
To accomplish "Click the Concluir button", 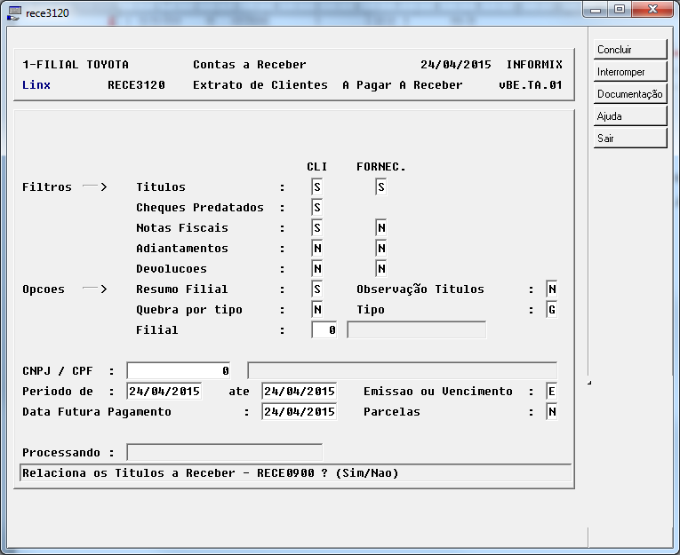I will (629, 50).
